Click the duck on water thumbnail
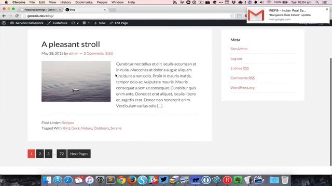This screenshot has width=332, height=186. (76, 82)
